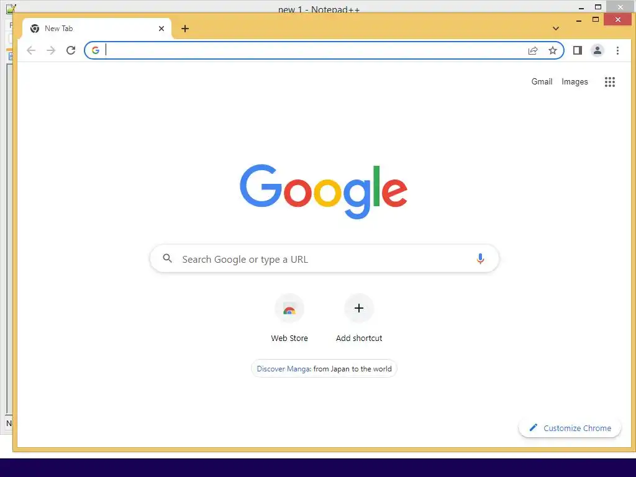Screen dimensions: 636x477
Task: Reload the current Chrome page
Action: tap(71, 50)
